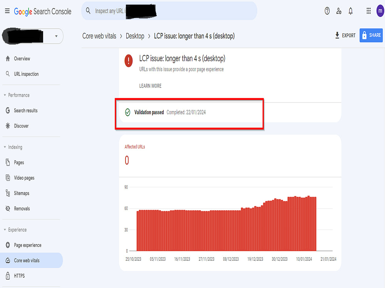
Task: Click the Discover asterisk icon
Action: 8,126
